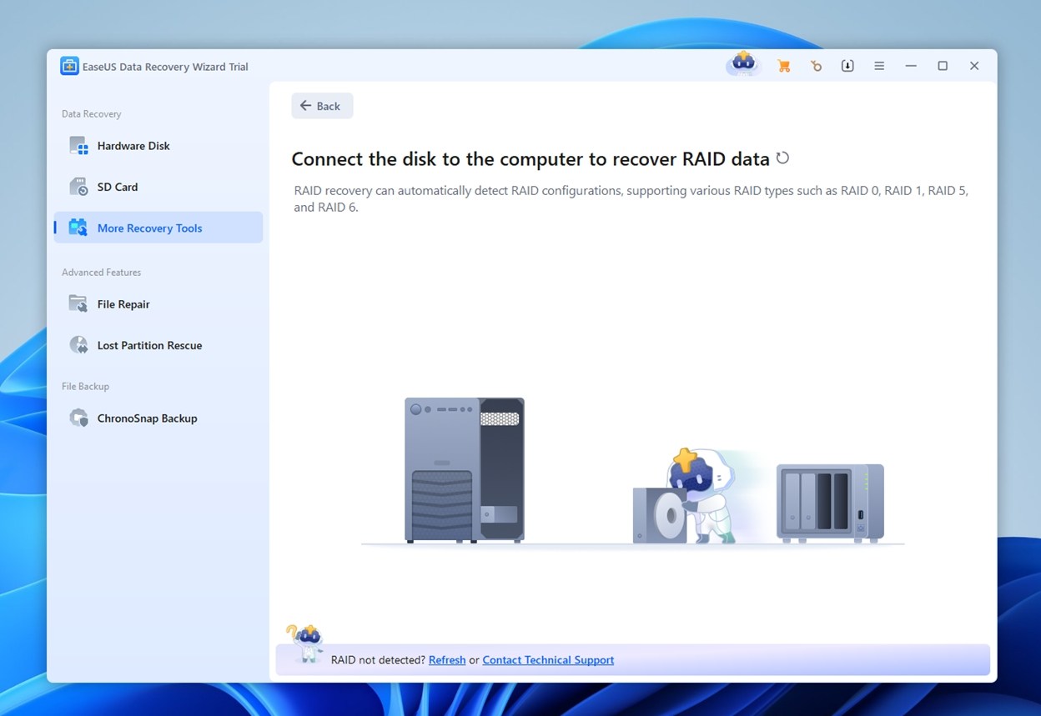Open the hamburger menu

pos(879,66)
